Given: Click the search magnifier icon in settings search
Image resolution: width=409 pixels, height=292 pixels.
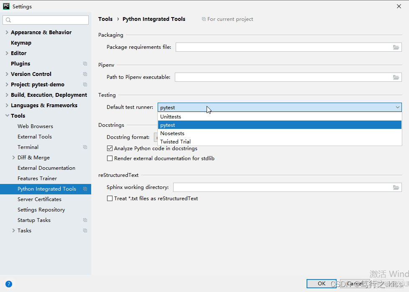Looking at the screenshot, I should pos(8,20).
